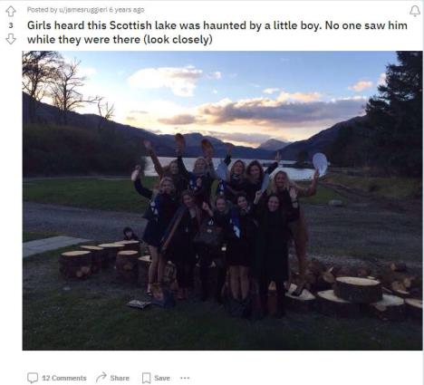The image size is (424, 385).
Task: Click the lake in the photo background
Action: coord(229,169)
